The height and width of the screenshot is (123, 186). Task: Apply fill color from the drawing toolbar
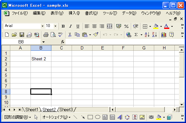(x=159, y=117)
